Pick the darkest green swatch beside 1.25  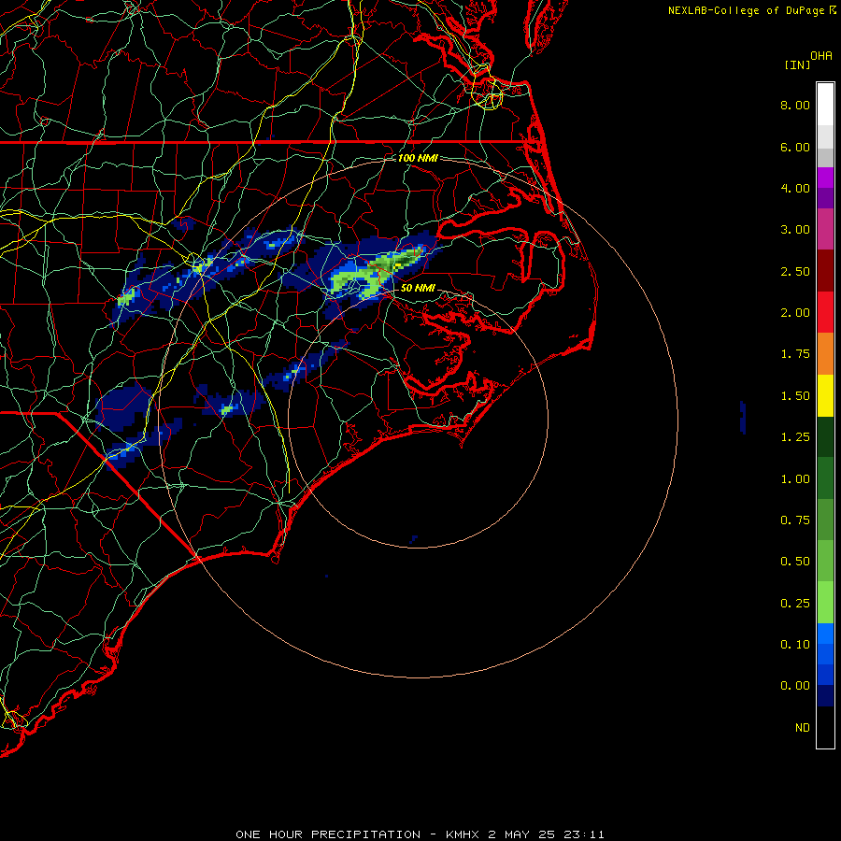pos(825,436)
